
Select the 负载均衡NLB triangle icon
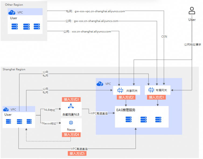pos(71,106)
